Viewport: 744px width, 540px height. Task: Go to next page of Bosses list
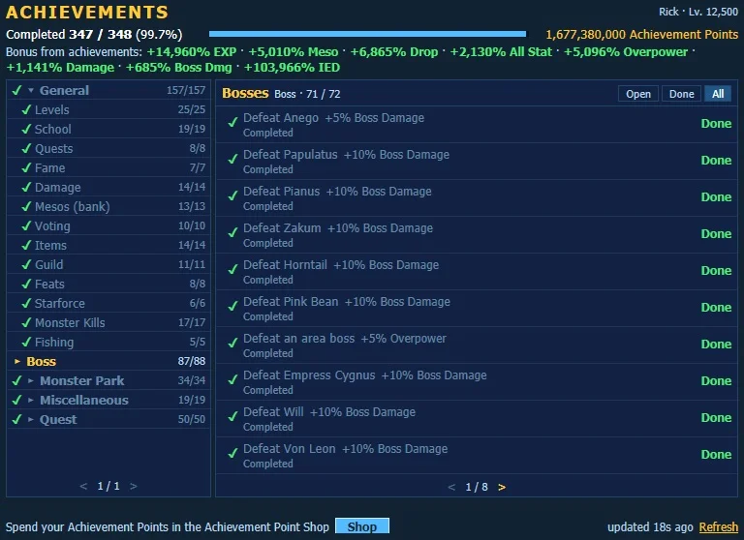502,487
